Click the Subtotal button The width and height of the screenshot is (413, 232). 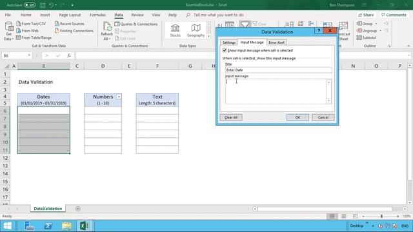click(x=367, y=37)
